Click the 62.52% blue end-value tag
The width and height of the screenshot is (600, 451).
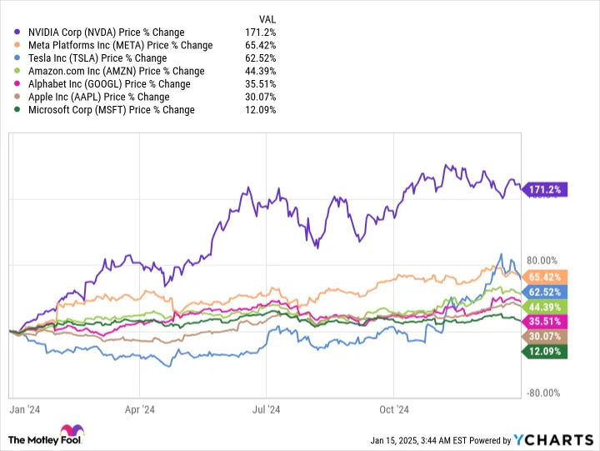tap(544, 292)
